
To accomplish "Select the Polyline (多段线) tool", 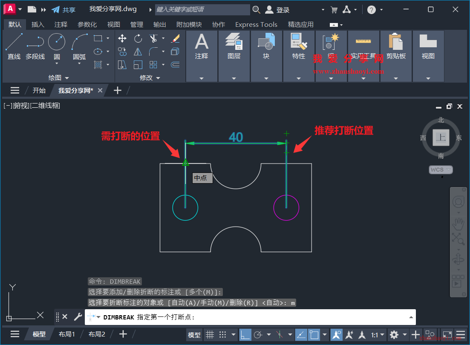I will coord(35,46).
